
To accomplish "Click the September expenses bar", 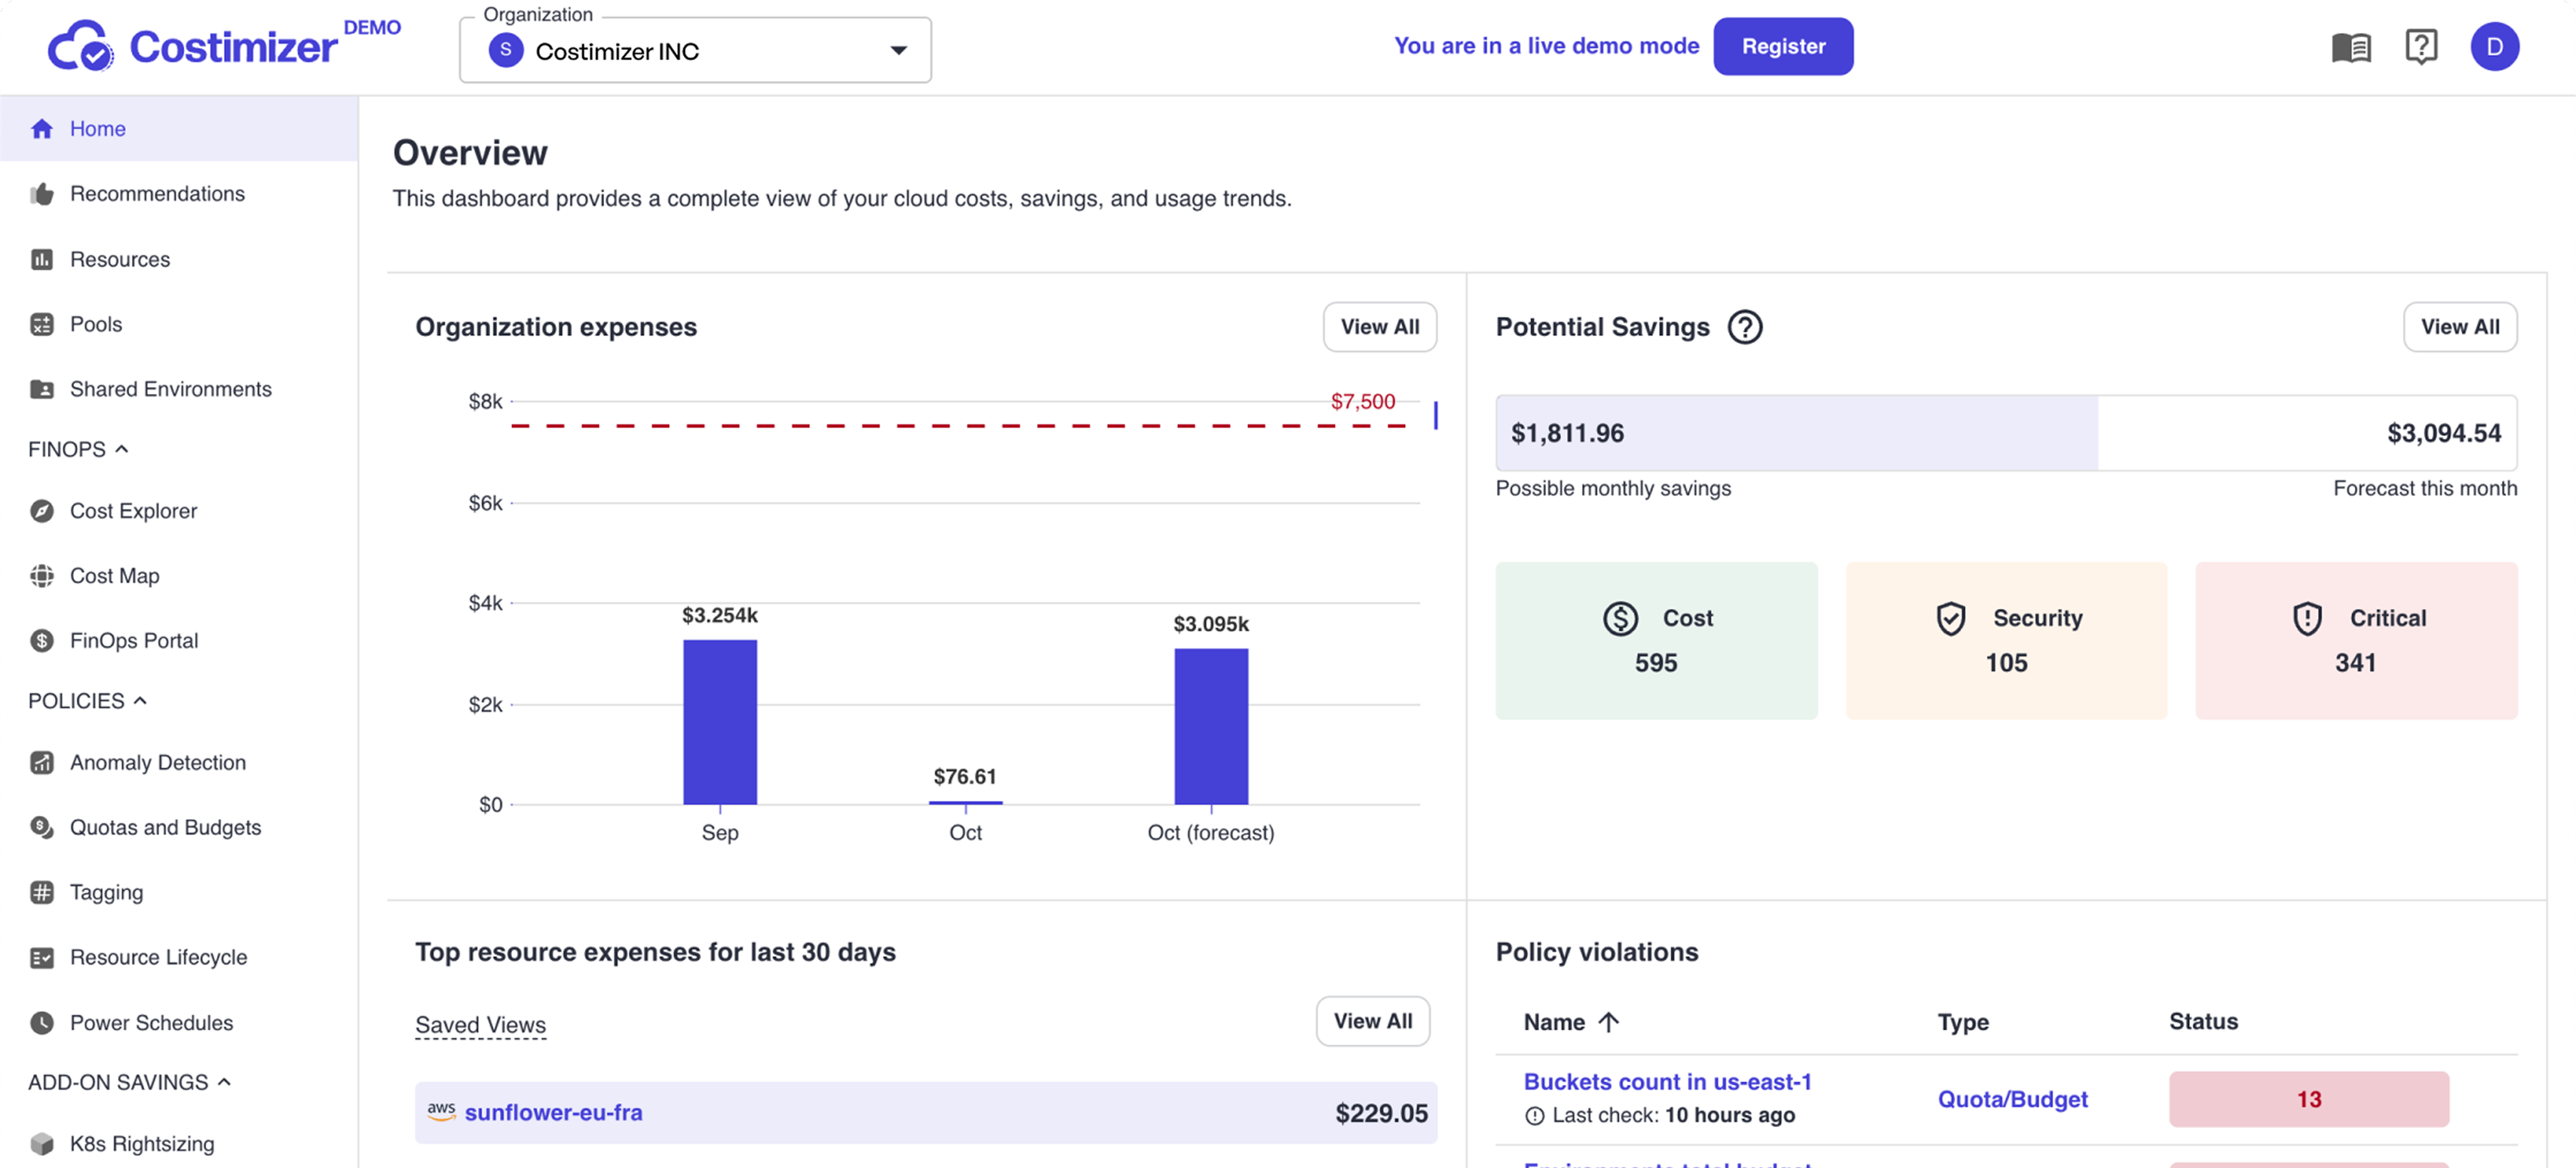I will (x=720, y=722).
